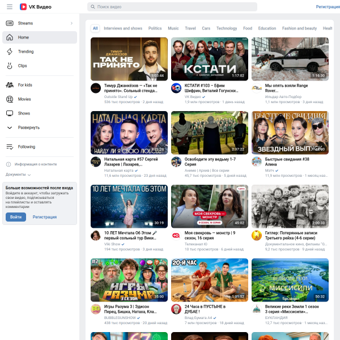Screen dimensions: 340x340
Task: Click the Shows monitor icon
Action: [10, 113]
